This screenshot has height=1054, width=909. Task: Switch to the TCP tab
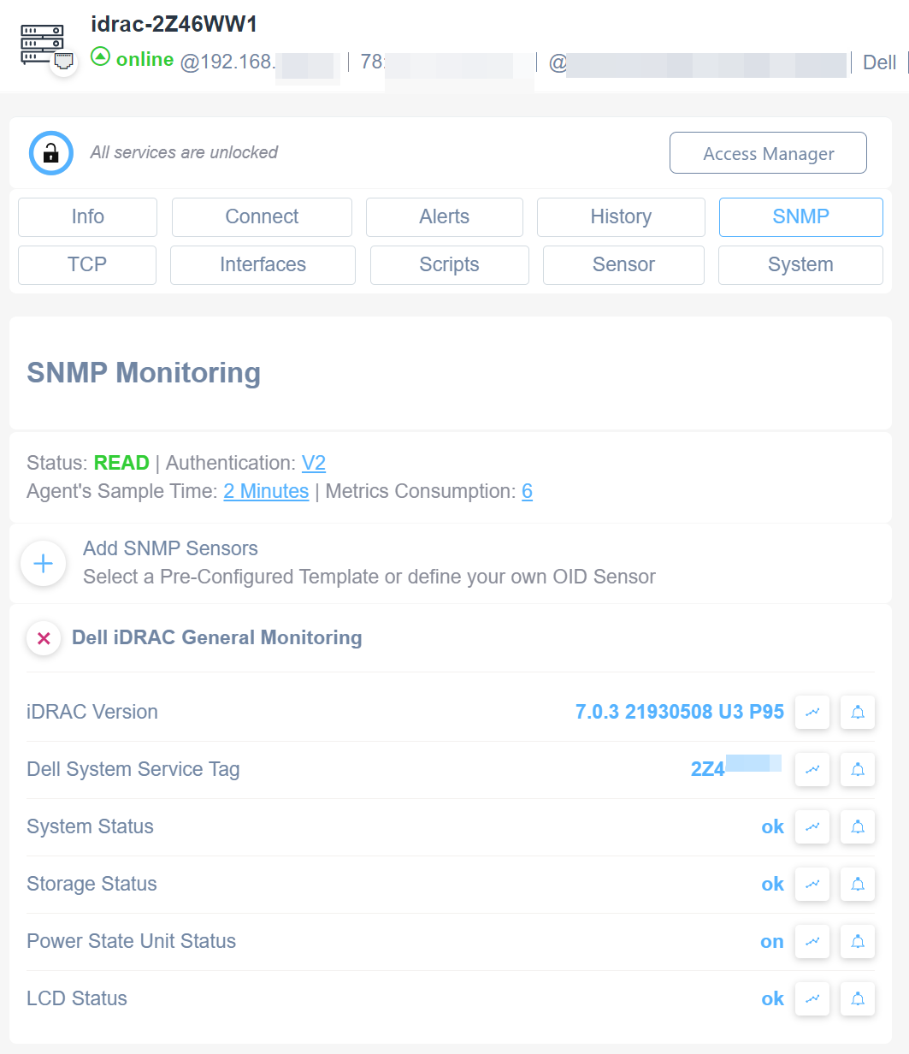coord(87,265)
